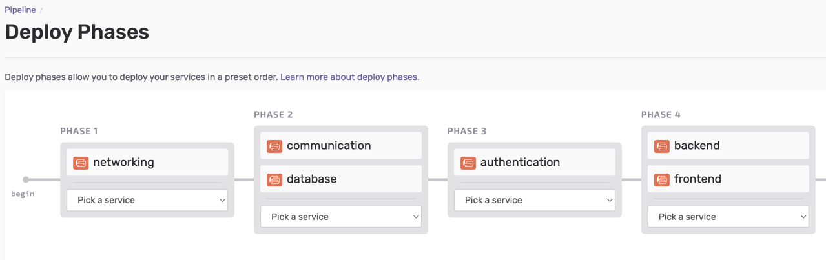The height and width of the screenshot is (260, 826).
Task: Select the frontend service card label
Action: pos(697,179)
